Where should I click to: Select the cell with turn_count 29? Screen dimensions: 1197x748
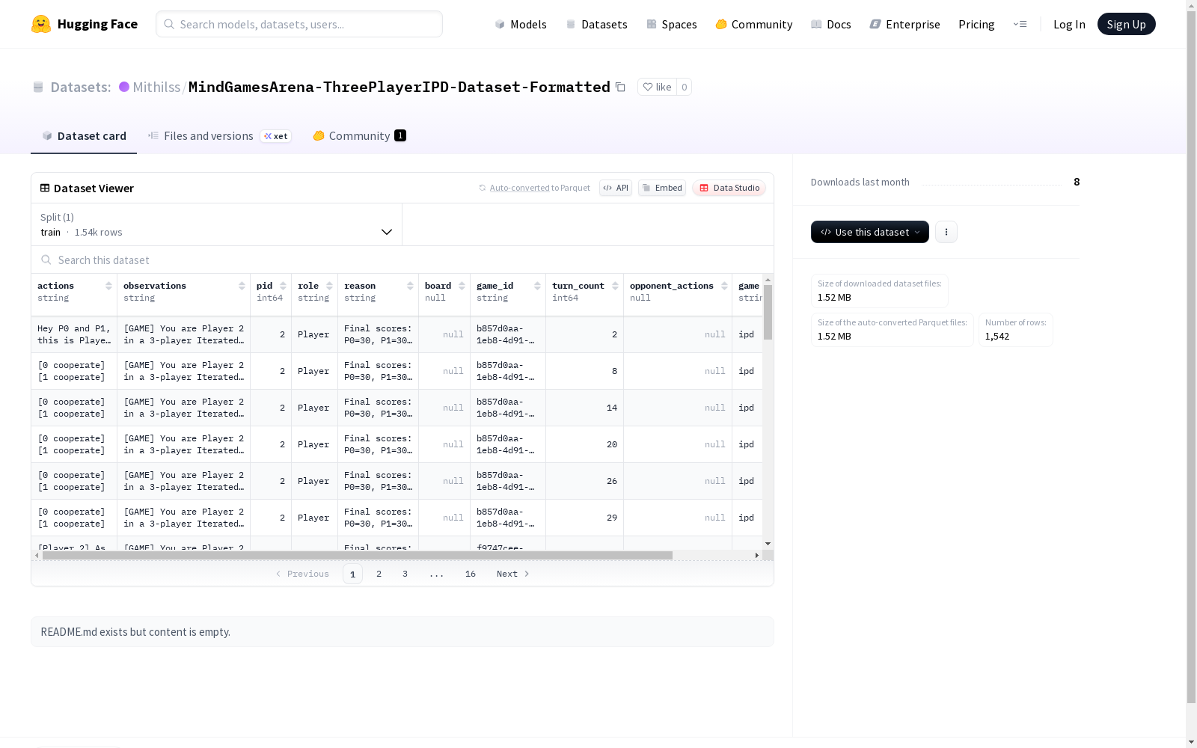584,518
